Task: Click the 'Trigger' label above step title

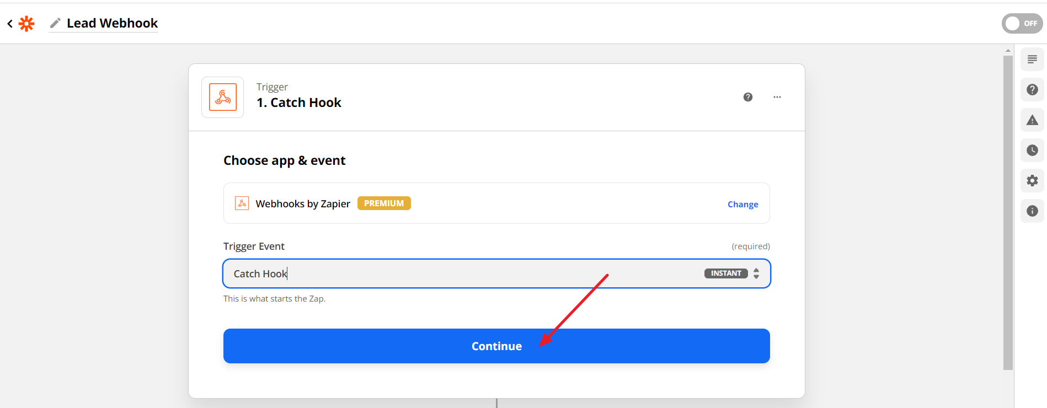Action: coord(272,87)
